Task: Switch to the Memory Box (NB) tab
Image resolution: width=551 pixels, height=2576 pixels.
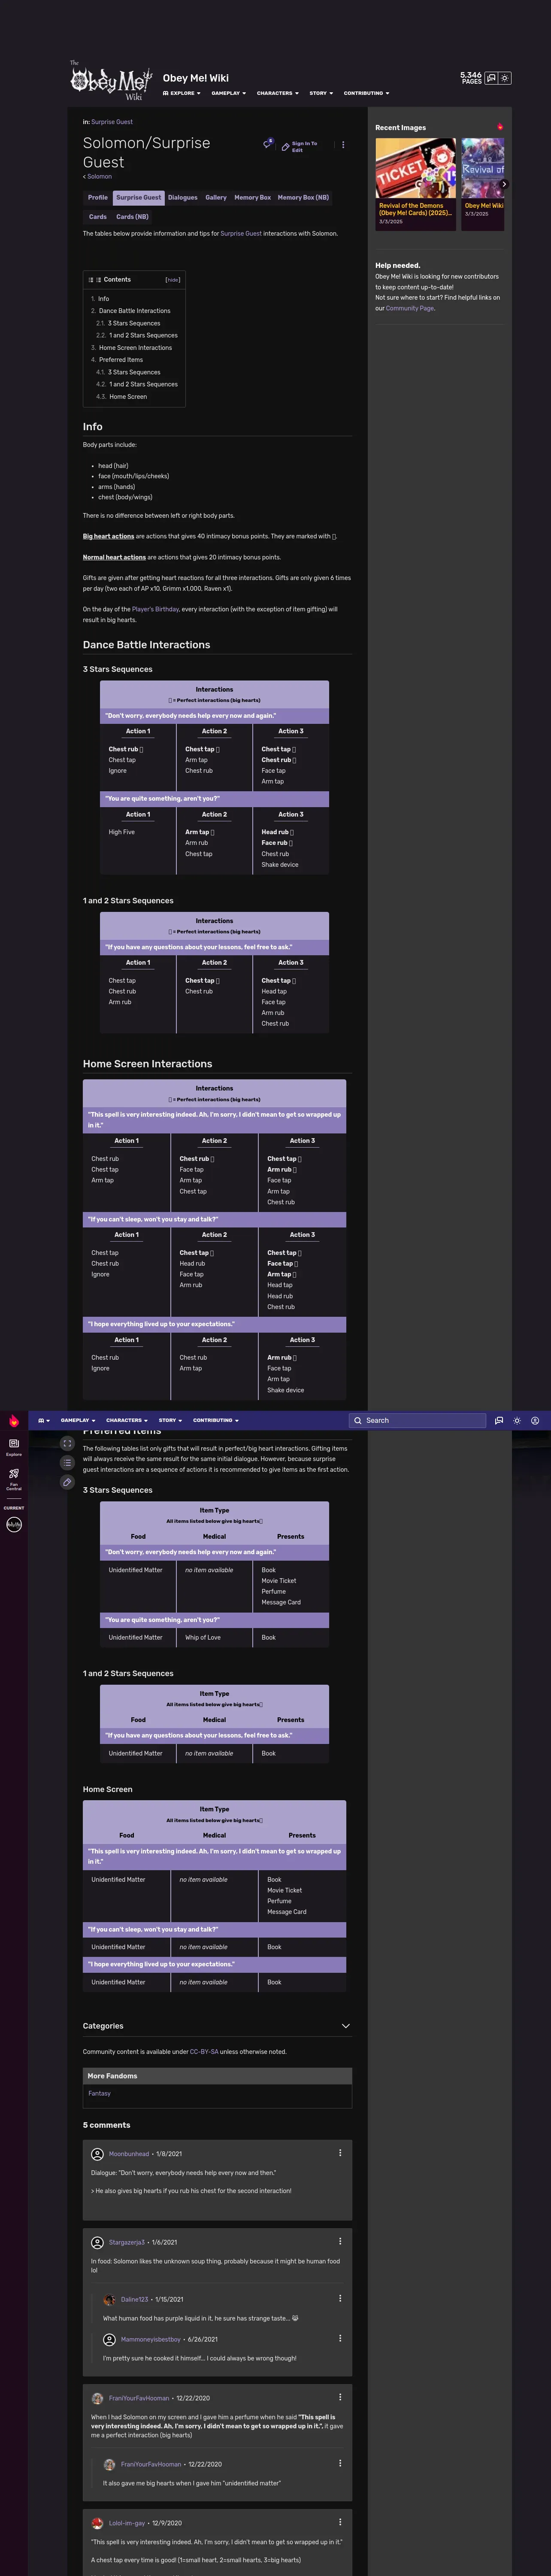Action: [x=303, y=197]
